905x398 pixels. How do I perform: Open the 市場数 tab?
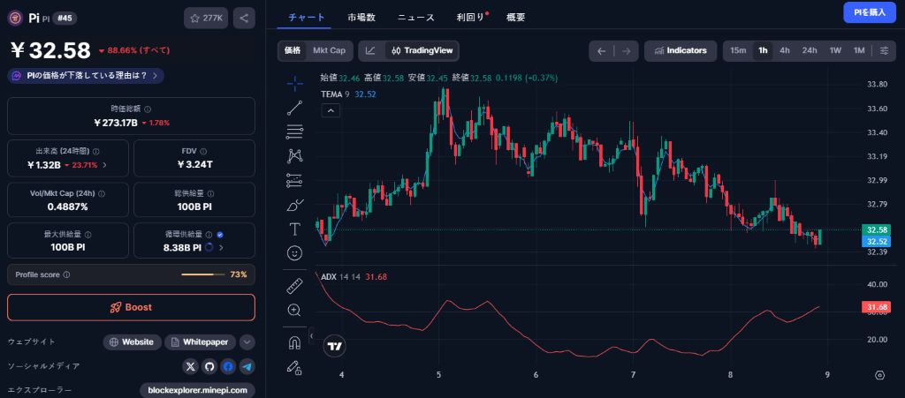361,18
